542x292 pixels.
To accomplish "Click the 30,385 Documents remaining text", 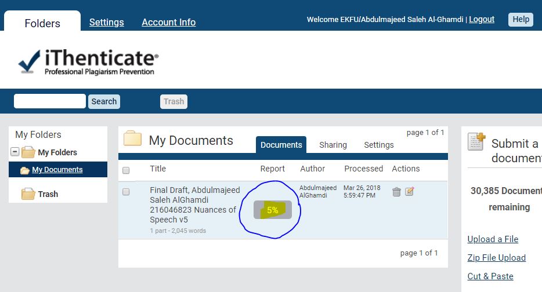I will click(506, 199).
